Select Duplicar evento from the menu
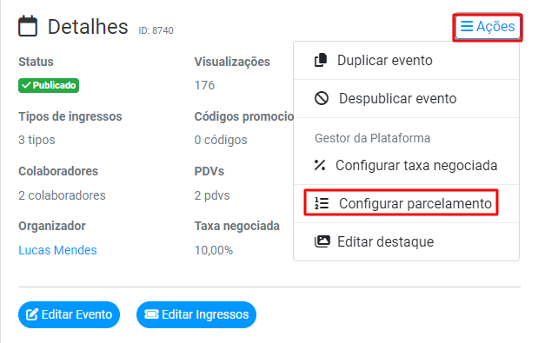 [x=406, y=60]
